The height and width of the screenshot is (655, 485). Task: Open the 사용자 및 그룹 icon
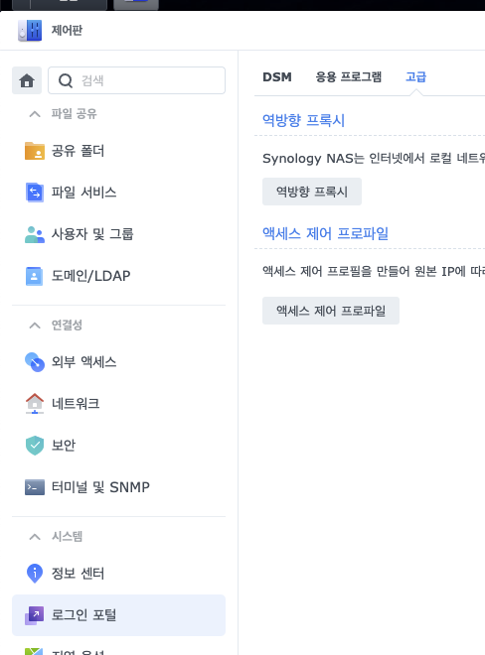point(35,234)
